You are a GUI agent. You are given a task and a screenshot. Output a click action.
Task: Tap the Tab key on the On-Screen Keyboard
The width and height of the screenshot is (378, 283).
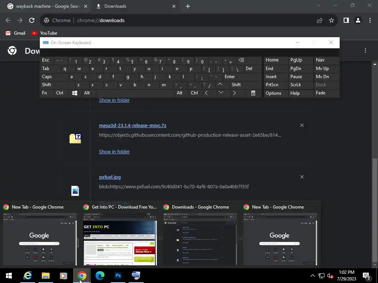tap(50, 69)
